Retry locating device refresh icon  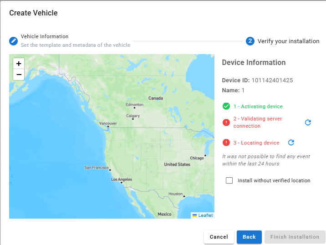291,143
